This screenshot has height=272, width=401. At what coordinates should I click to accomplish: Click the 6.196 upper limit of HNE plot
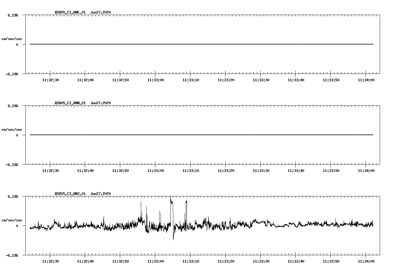coord(13,15)
